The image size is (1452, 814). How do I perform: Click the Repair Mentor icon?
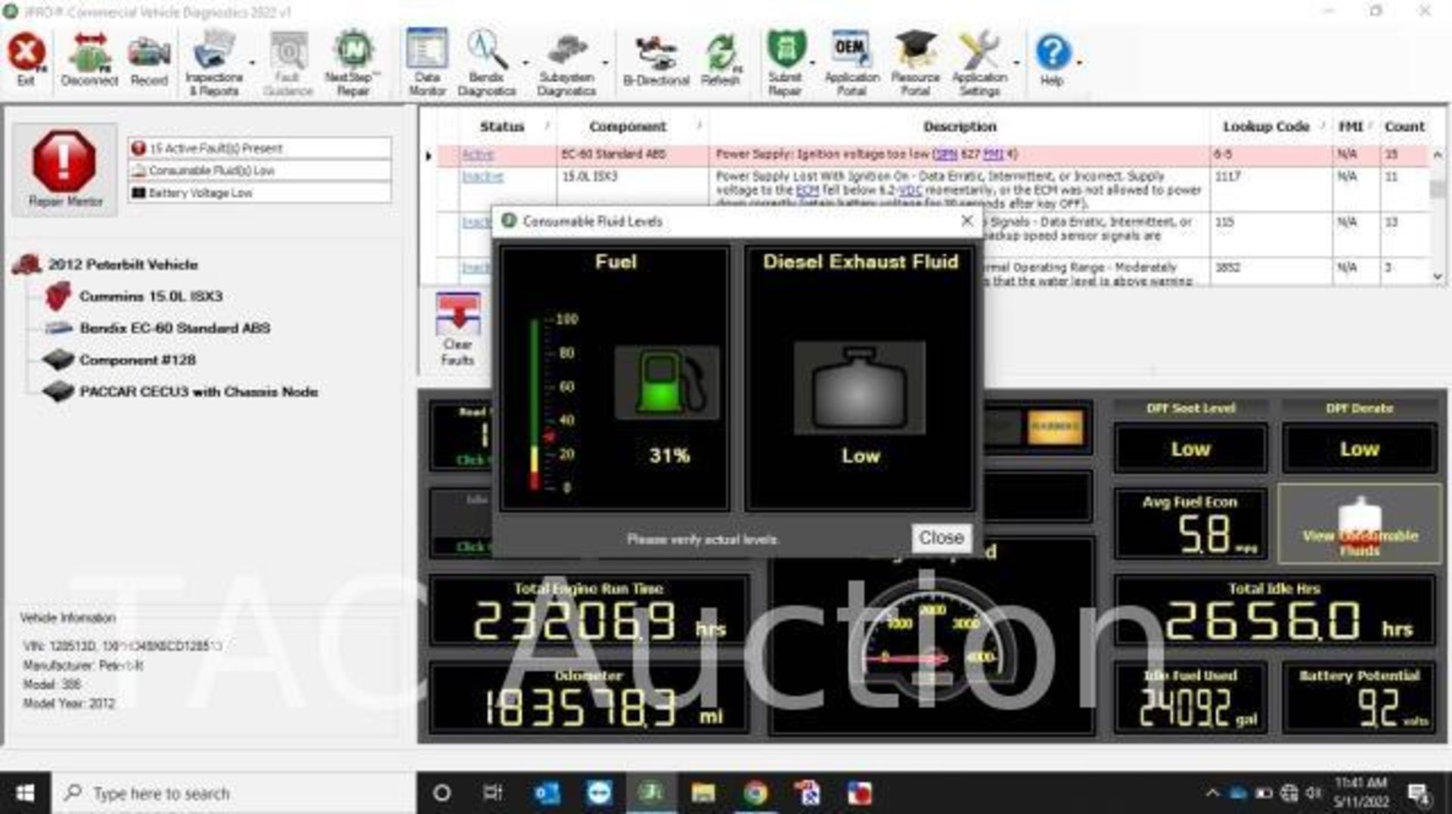pyautogui.click(x=65, y=169)
